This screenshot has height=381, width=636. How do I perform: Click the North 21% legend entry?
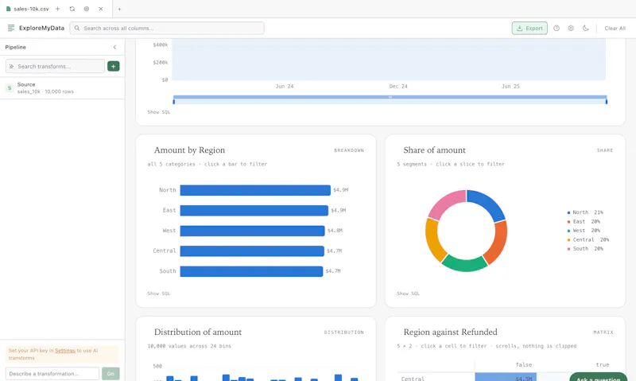click(585, 212)
